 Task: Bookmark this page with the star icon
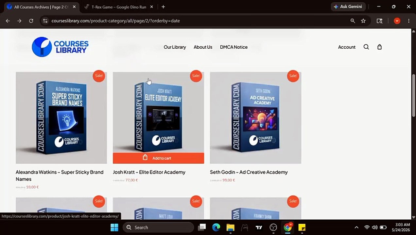[363, 21]
